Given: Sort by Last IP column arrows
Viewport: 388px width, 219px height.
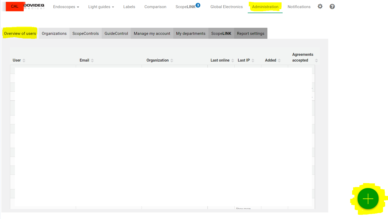Looking at the screenshot, I should tap(253, 61).
